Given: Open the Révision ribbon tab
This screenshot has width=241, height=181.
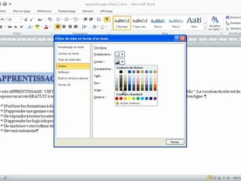Looking at the screenshot, I should pos(88,11).
